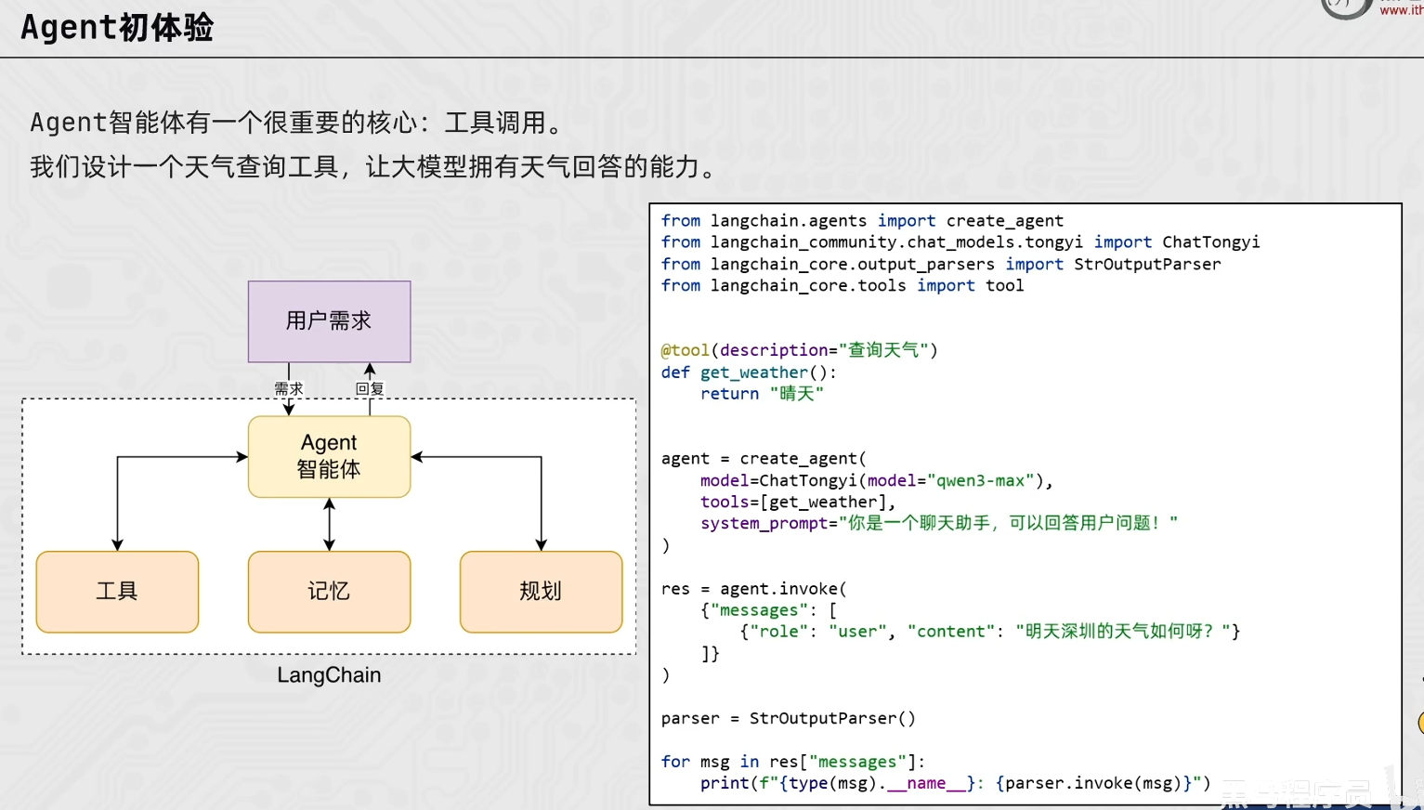Click the system_prompt argument line
This screenshot has height=810, width=1424.
938,523
